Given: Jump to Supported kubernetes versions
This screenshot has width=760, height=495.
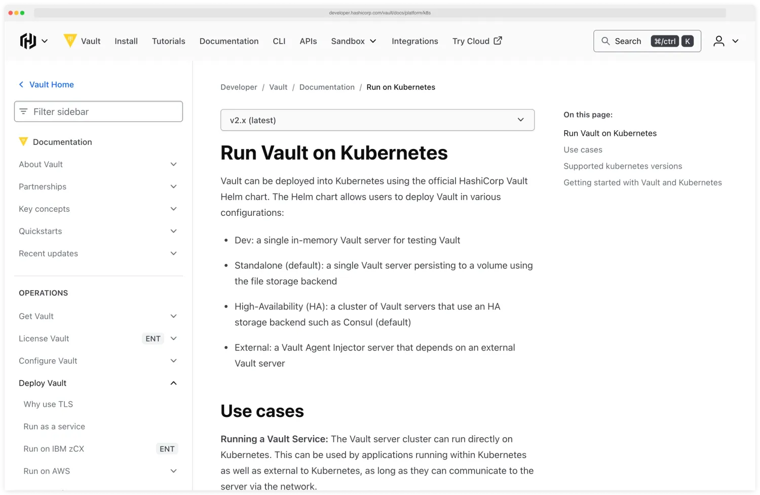Looking at the screenshot, I should click(x=623, y=166).
